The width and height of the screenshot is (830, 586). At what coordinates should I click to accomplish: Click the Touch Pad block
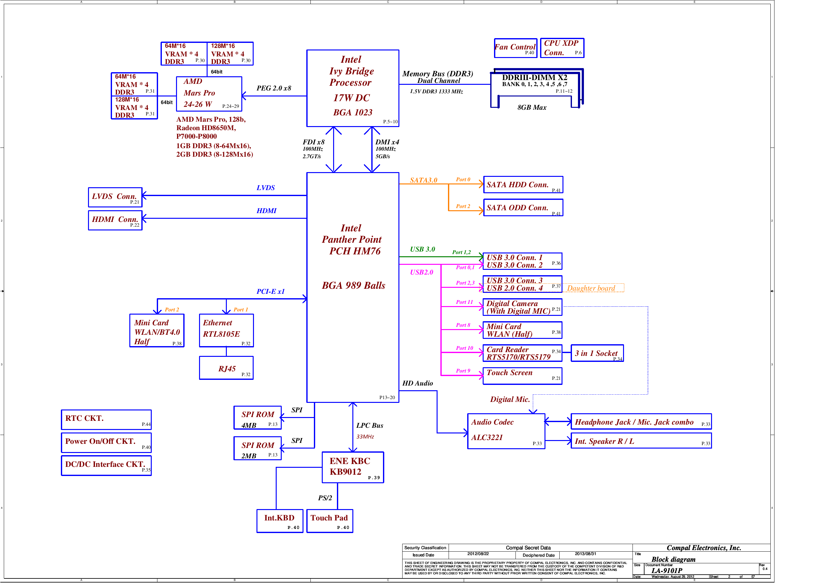click(330, 521)
